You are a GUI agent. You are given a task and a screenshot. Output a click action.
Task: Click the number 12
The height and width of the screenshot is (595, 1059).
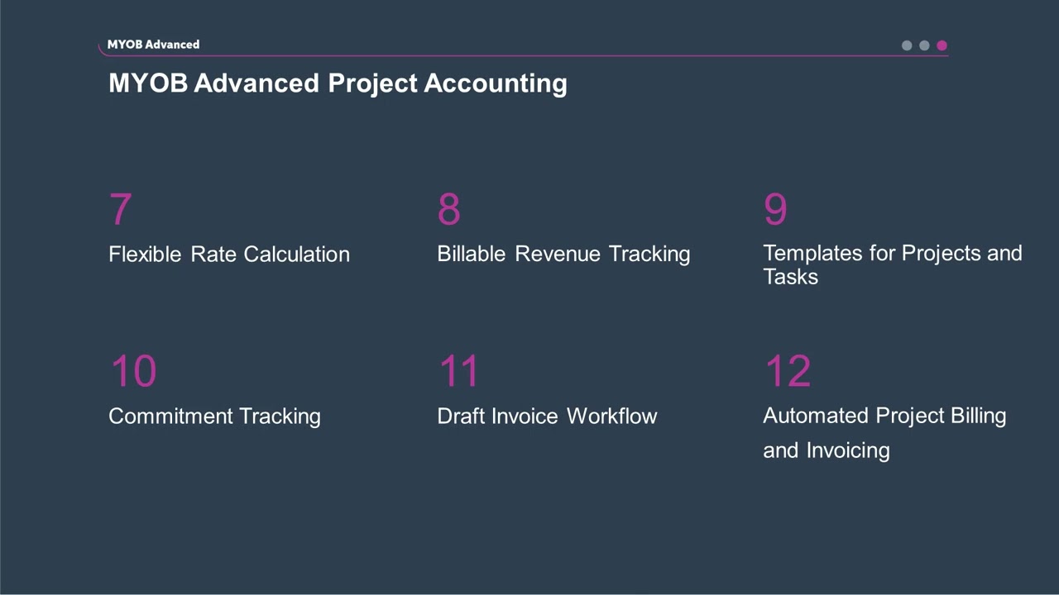788,372
